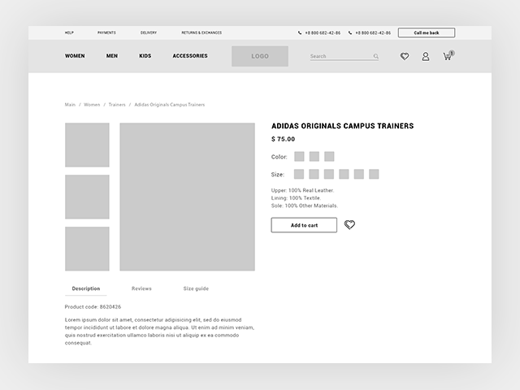
Task: Choose the second size option
Action: pos(314,174)
